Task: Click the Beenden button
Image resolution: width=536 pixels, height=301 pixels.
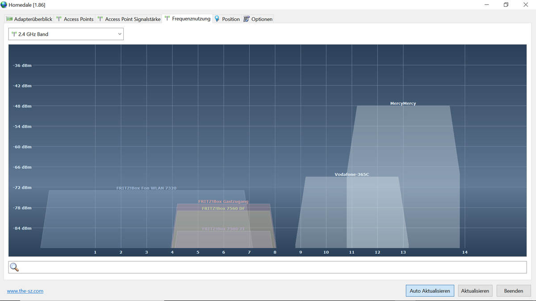Action: pos(514,291)
